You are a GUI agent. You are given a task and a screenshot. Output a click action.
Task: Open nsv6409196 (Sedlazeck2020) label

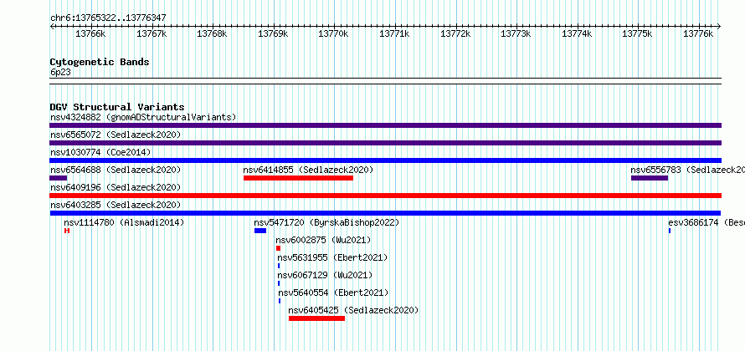(x=116, y=187)
